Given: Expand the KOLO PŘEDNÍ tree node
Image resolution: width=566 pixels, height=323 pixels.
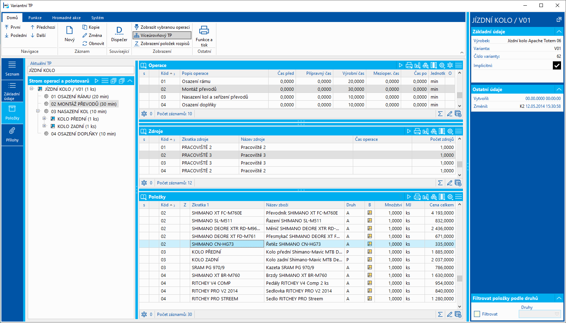Looking at the screenshot, I should coord(44,118).
